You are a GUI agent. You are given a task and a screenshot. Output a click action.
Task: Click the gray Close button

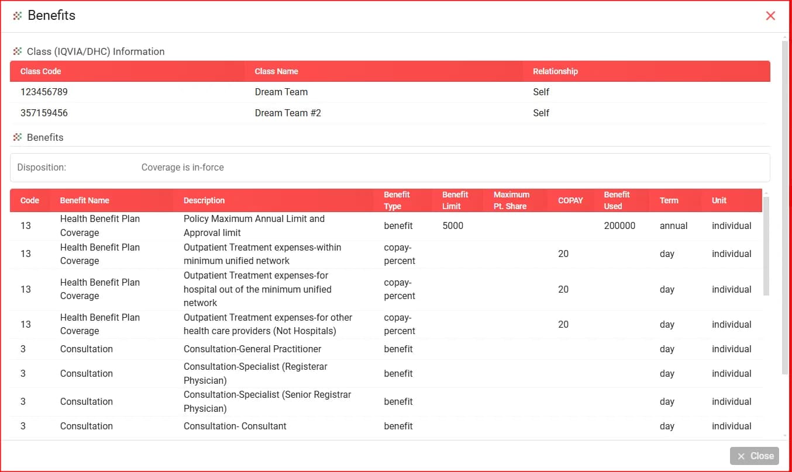(x=755, y=456)
